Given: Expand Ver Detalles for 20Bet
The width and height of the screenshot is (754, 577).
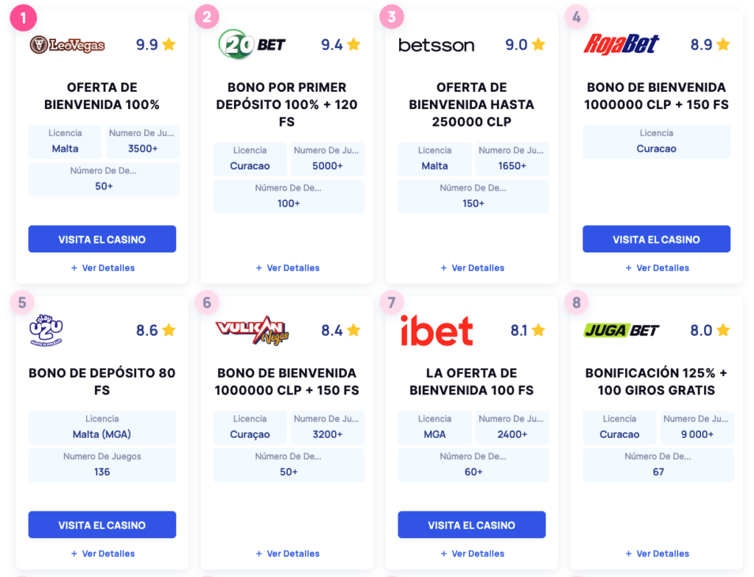Looking at the screenshot, I should coord(288,268).
